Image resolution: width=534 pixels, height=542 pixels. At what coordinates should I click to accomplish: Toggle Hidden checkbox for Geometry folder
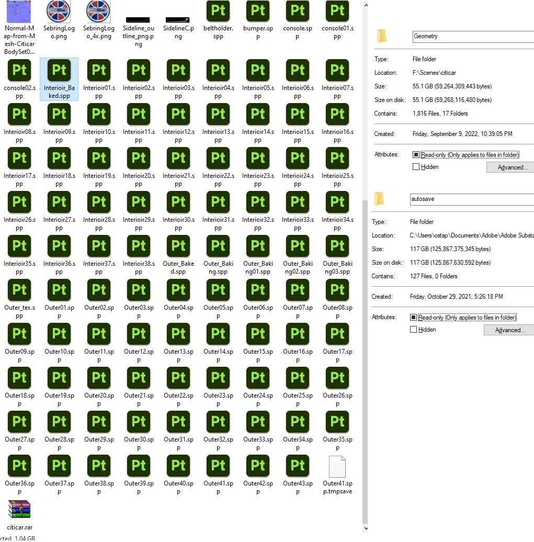(x=416, y=166)
